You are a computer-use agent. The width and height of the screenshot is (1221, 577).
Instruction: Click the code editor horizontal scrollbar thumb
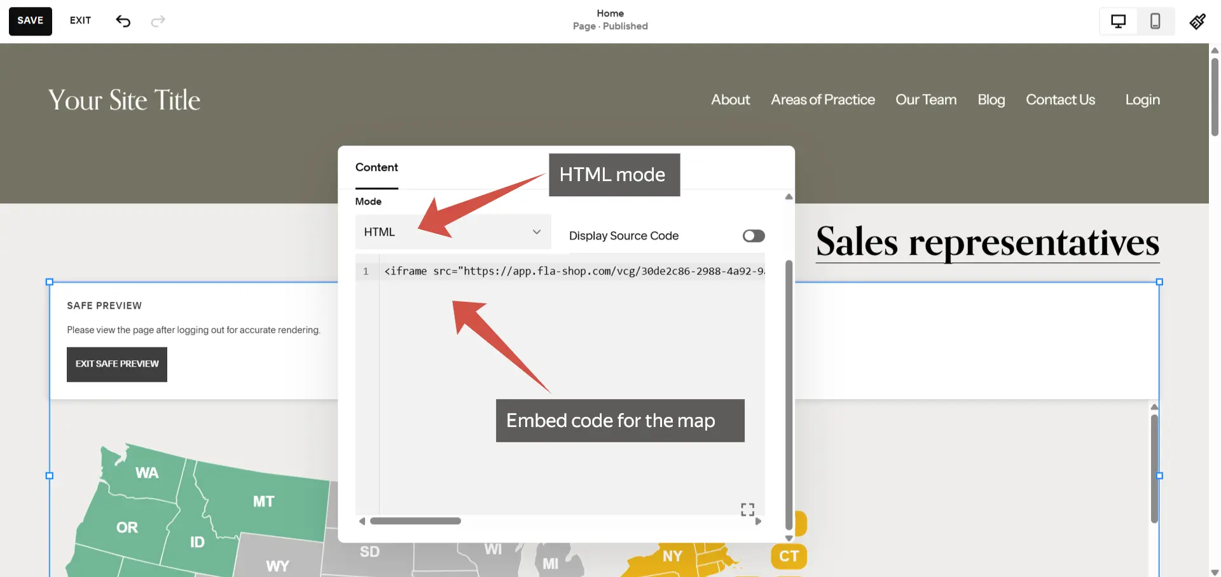click(x=415, y=521)
